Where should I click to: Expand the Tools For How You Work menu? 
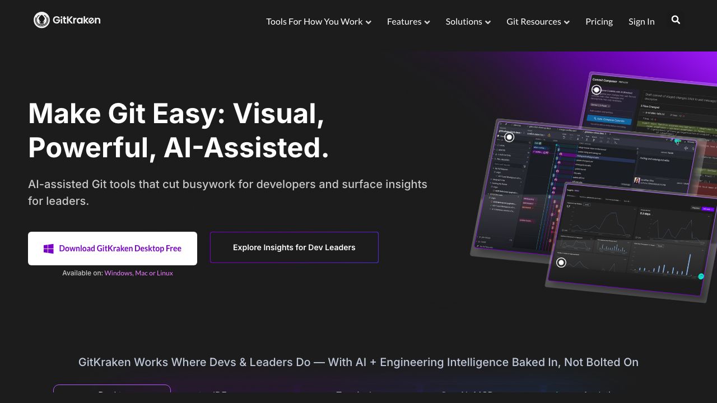pos(319,21)
